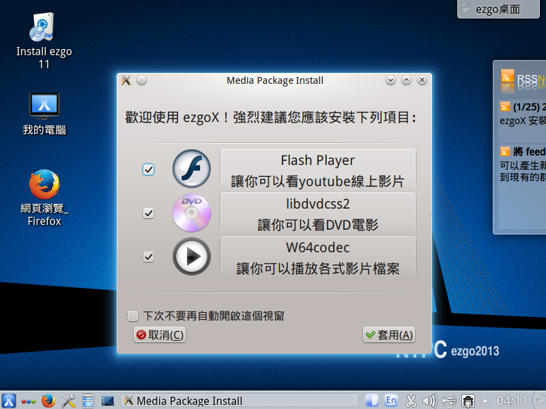Click the 04:11 clock in the taskbar
Viewport: 546px width, 409px height.
(x=511, y=401)
